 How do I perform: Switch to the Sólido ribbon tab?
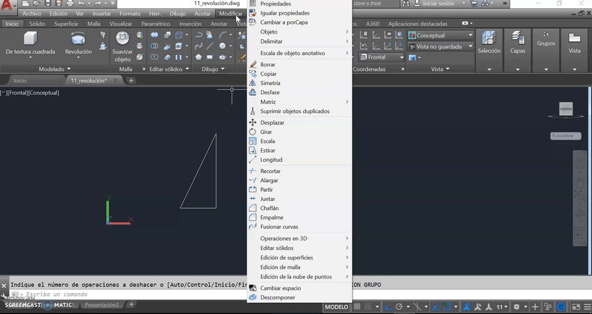pos(37,24)
